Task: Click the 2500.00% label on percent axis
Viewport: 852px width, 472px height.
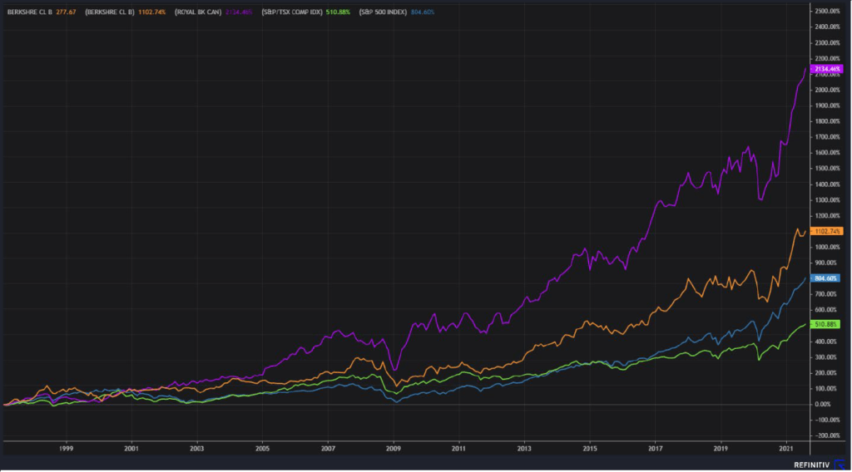Action: pyautogui.click(x=827, y=11)
